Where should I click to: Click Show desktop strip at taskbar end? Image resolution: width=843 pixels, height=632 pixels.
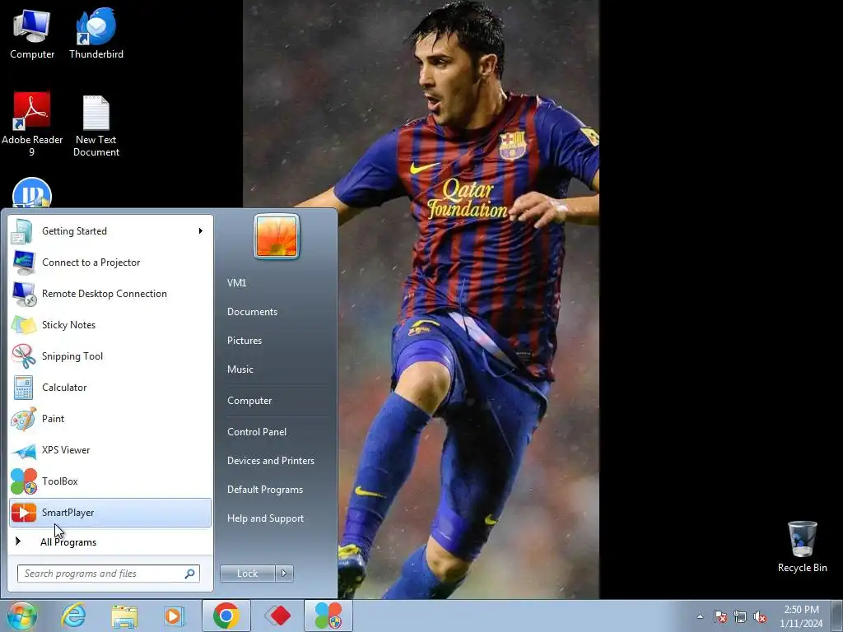tap(837, 616)
